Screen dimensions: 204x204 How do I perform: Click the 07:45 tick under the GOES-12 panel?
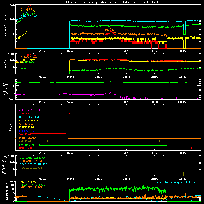71,102
